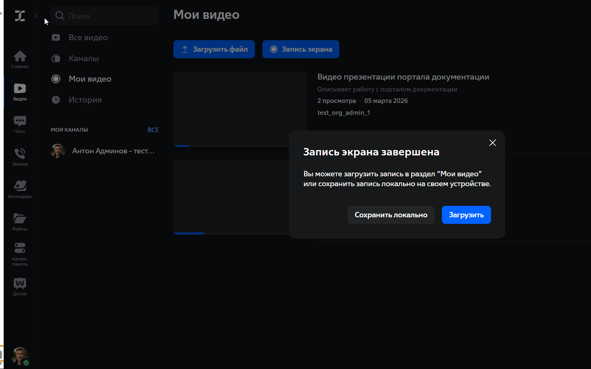Screen dimensions: 591x369
Task: Collapse the sidebar with the chevron
Action: [36, 16]
